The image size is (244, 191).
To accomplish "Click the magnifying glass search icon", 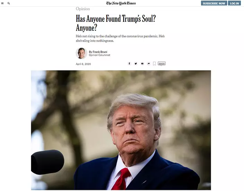I will [9, 3].
